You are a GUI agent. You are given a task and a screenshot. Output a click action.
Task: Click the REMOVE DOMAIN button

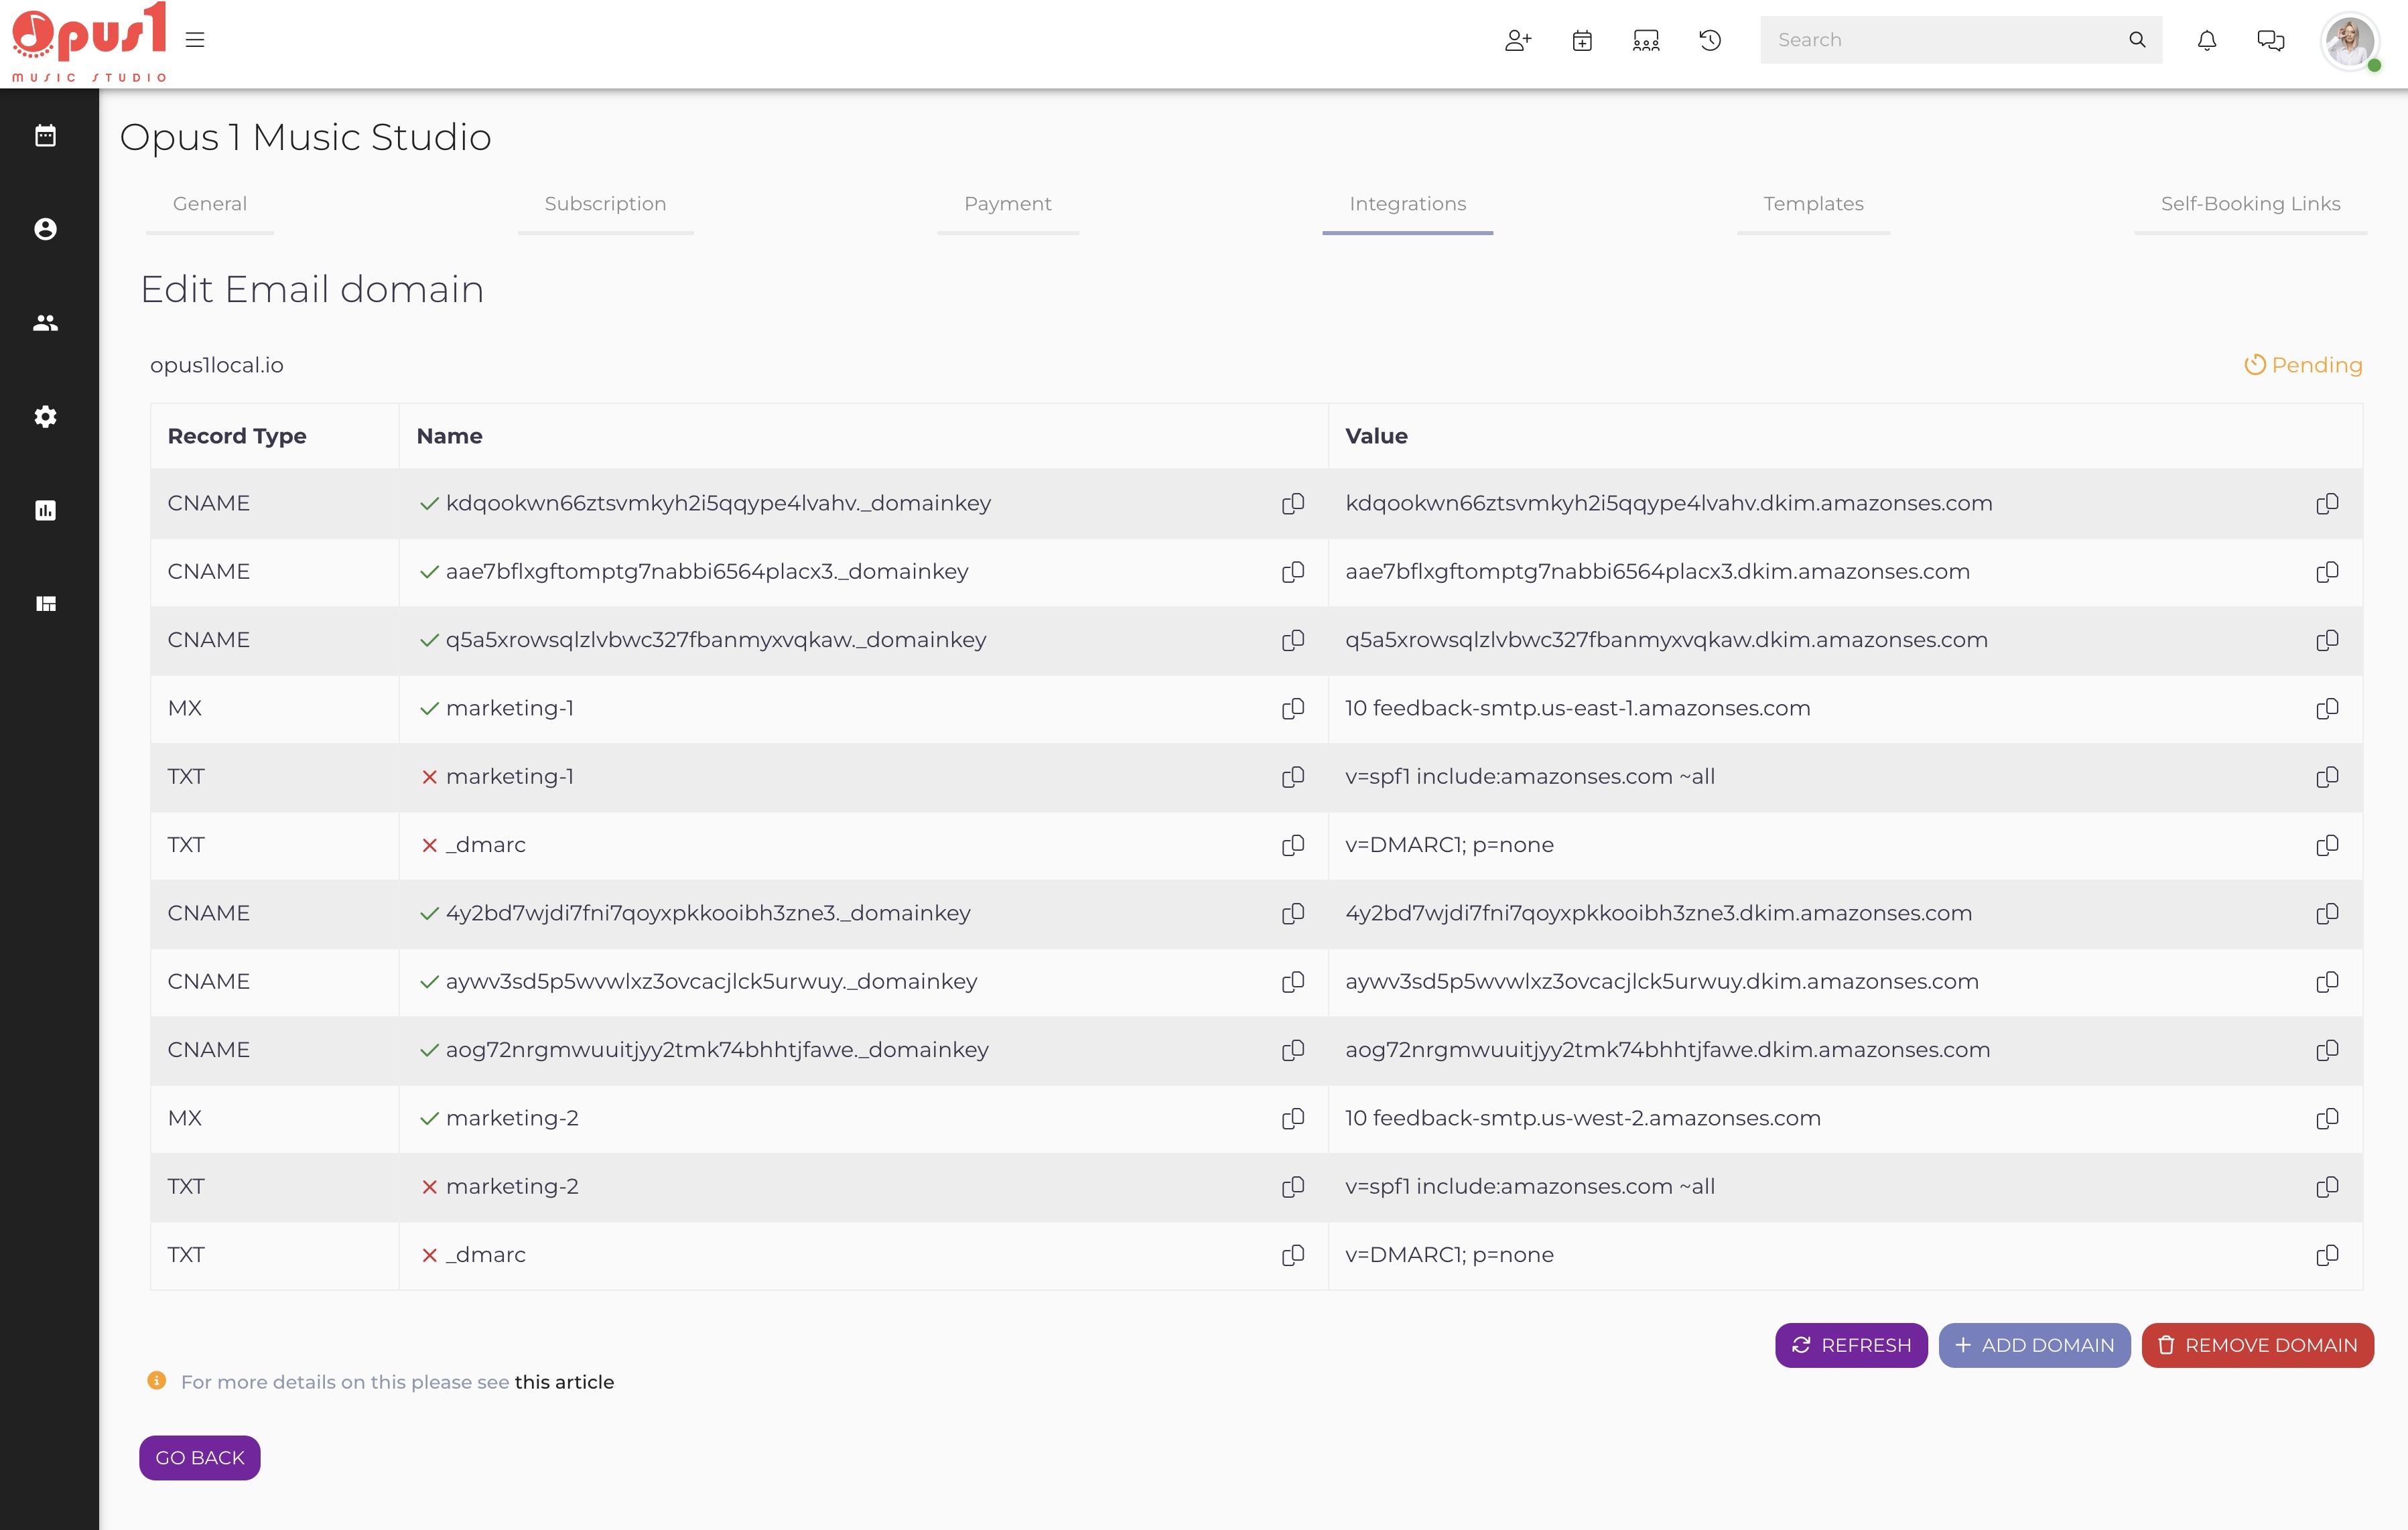point(2257,1345)
